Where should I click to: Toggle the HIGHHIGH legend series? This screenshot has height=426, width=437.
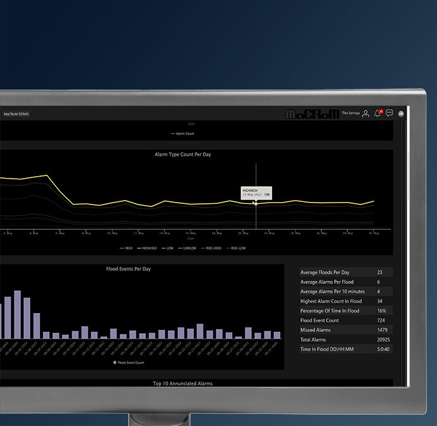(147, 248)
